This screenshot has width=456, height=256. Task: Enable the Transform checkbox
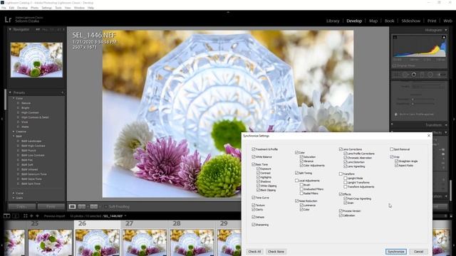click(x=341, y=174)
